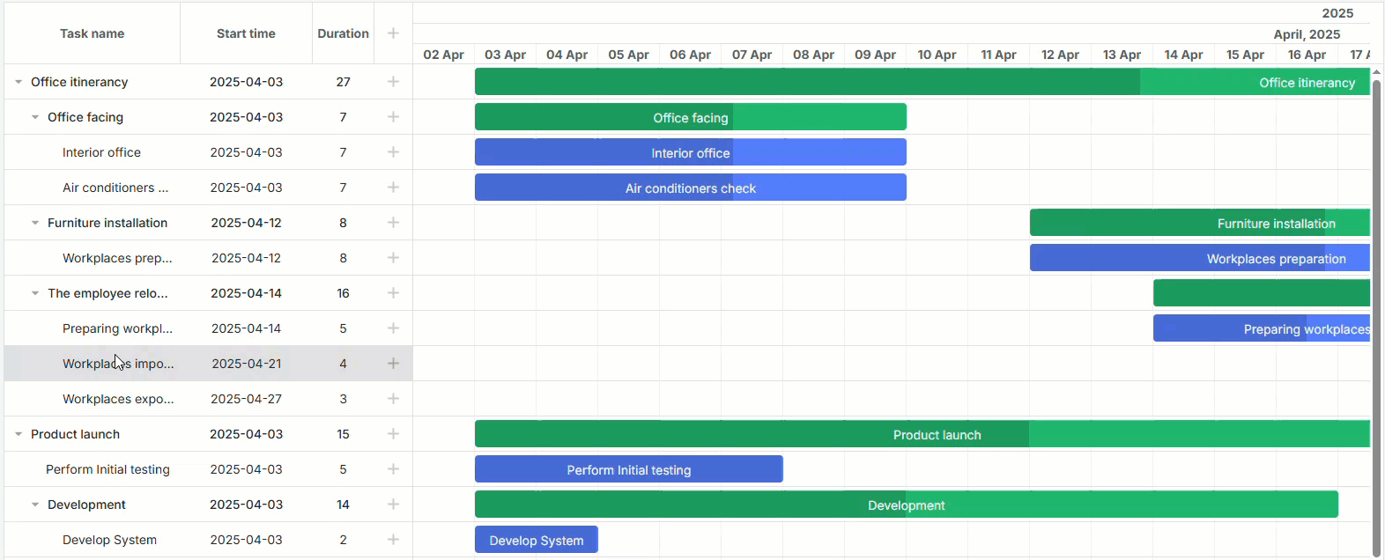Click start date 2025-04-21 cell
This screenshot has width=1385, height=560.
point(247,364)
